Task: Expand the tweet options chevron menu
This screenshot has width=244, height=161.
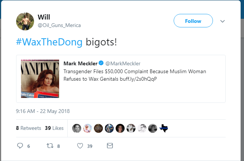Action: [x=223, y=21]
